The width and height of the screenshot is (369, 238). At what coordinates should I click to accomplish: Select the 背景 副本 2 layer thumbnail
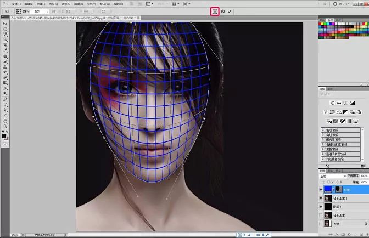(328, 198)
